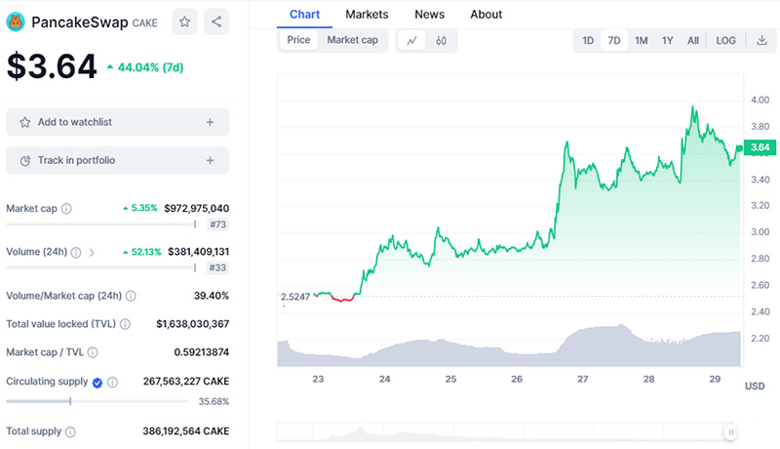Click the Market cap progress bar
The height and width of the screenshot is (449, 780).
[x=101, y=224]
